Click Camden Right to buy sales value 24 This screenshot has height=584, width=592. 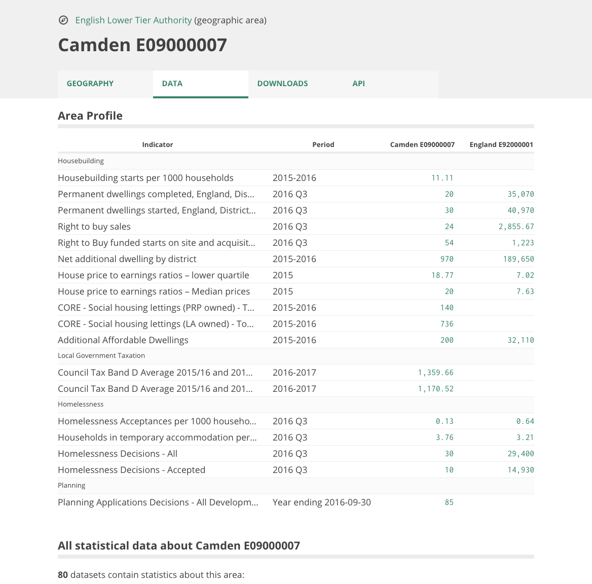(449, 227)
